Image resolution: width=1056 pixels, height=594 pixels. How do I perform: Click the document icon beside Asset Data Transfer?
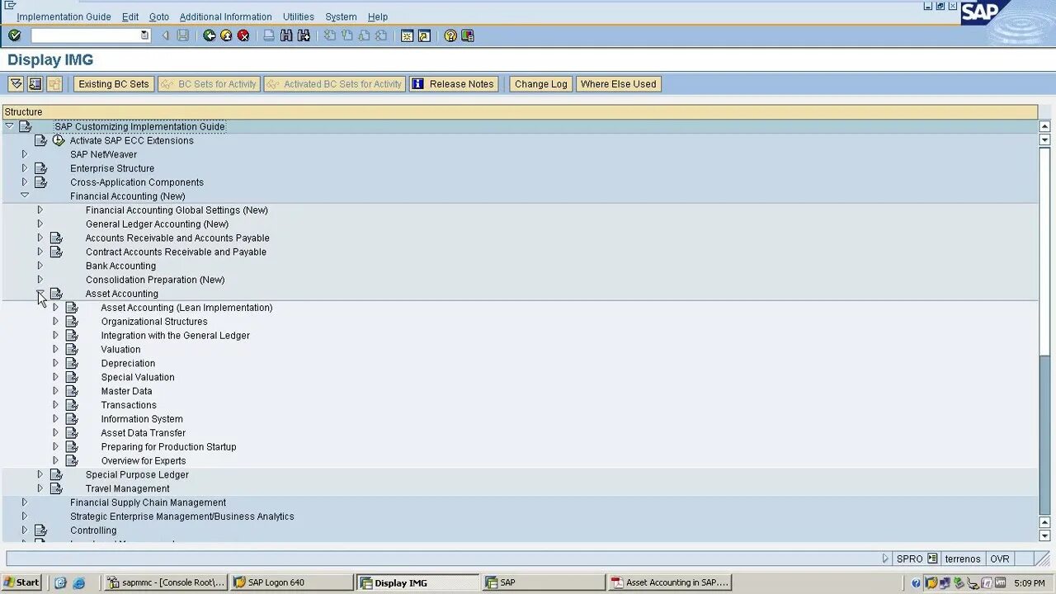click(72, 432)
